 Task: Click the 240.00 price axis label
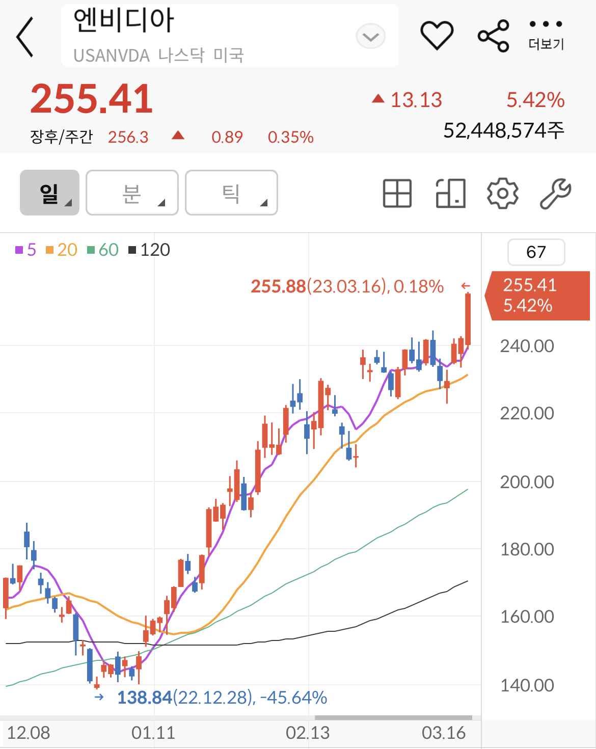[527, 346]
